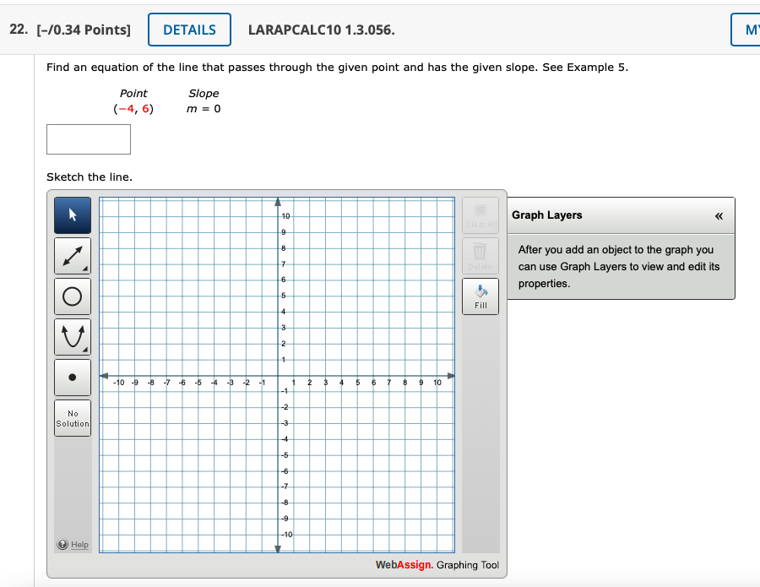Click the equation answer input box
Viewport: 760px width, 587px height.
[88, 139]
